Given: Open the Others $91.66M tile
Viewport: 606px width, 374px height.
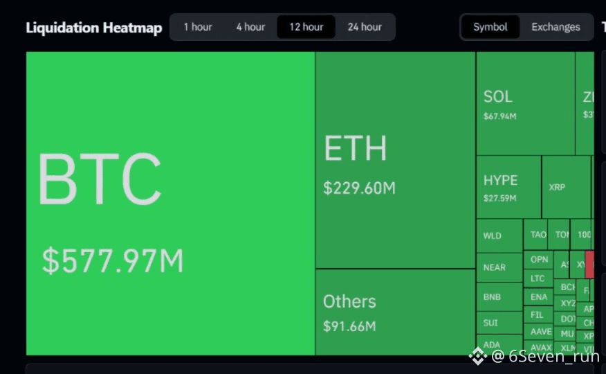Looking at the screenshot, I should [x=396, y=312].
